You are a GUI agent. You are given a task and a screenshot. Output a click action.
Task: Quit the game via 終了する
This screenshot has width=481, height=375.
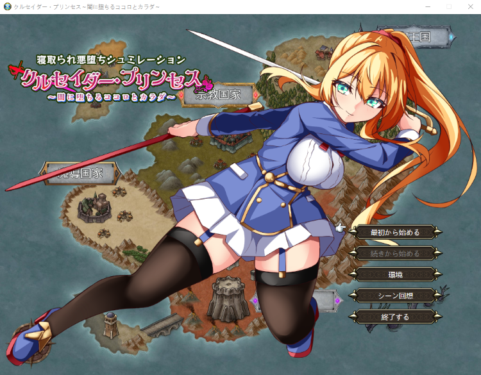point(395,317)
